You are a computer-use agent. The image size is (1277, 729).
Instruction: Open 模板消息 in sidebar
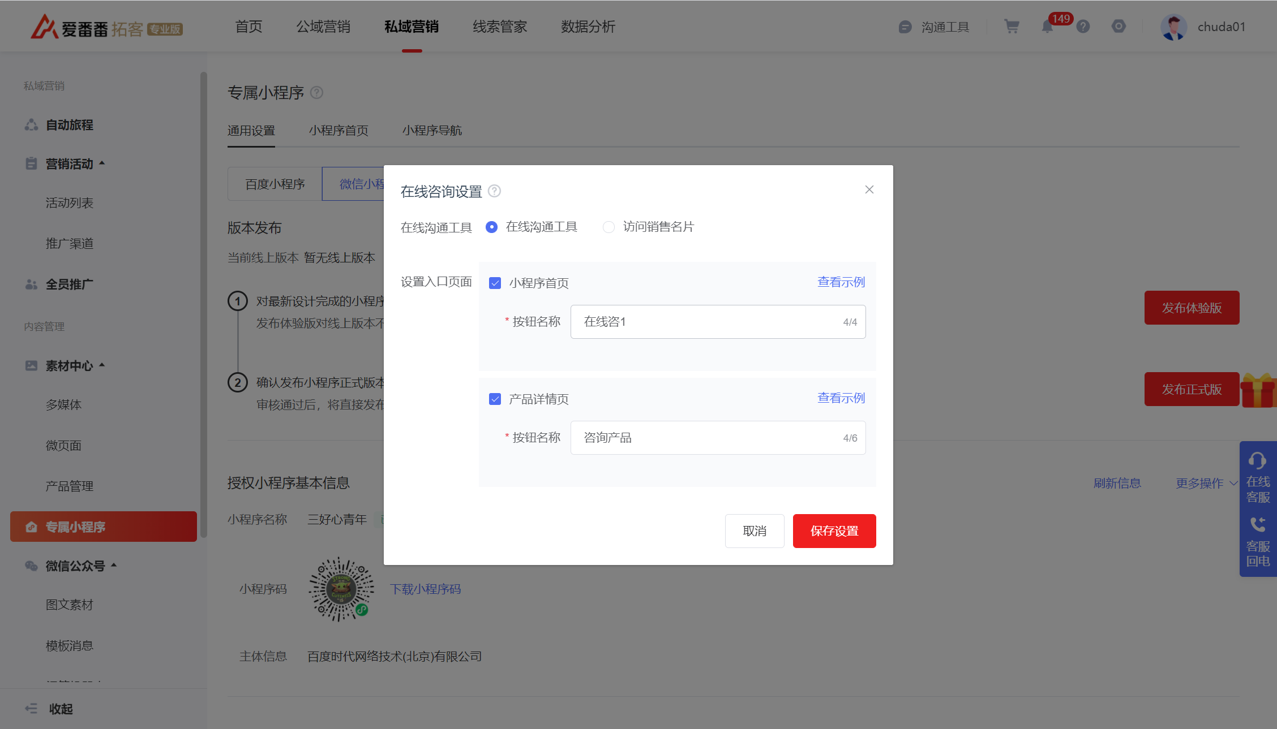70,645
